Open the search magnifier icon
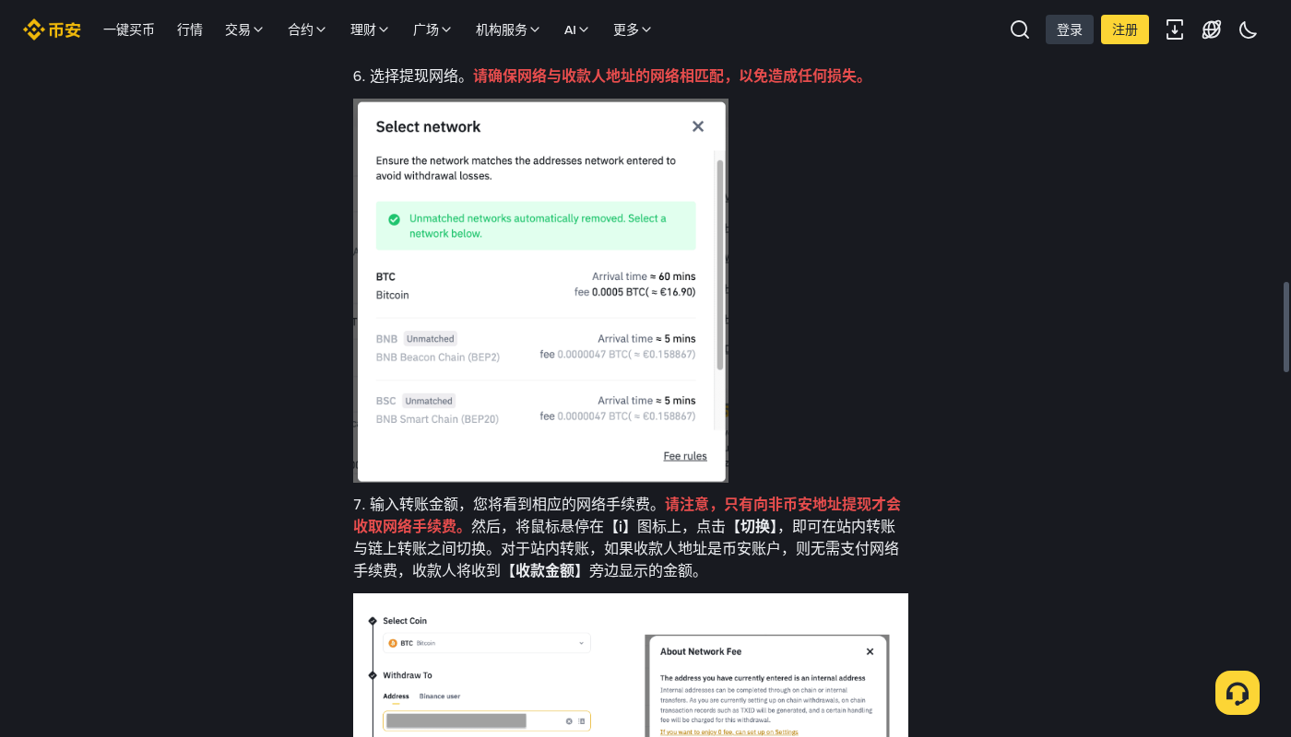The width and height of the screenshot is (1291, 737). click(1020, 29)
